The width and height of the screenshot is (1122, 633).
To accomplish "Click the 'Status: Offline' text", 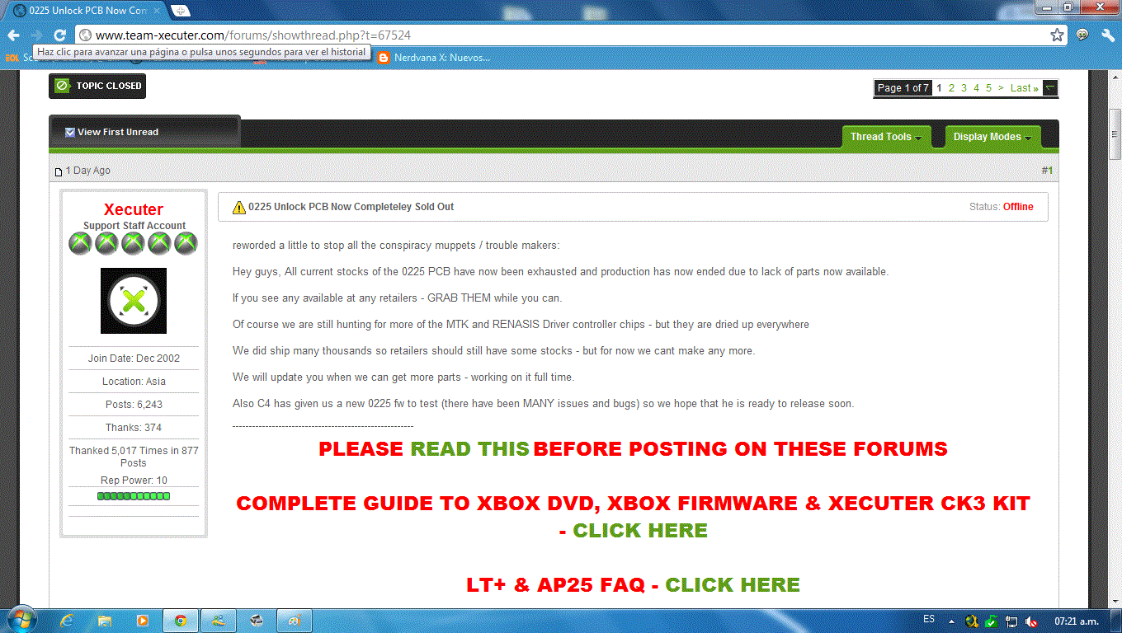I will click(x=1001, y=207).
